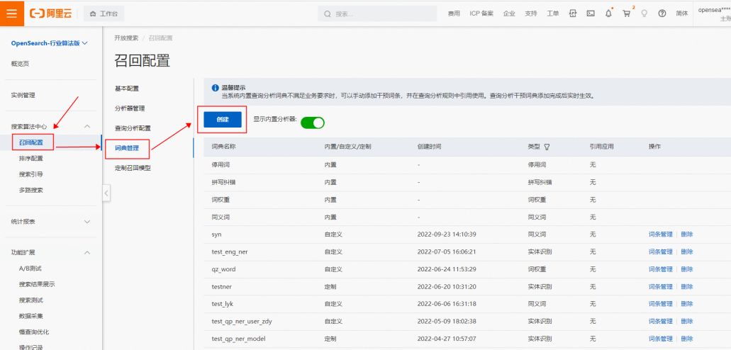Viewport: 731px width, 350px height.
Task: Open 实例管理 in sidebar
Action: point(23,95)
